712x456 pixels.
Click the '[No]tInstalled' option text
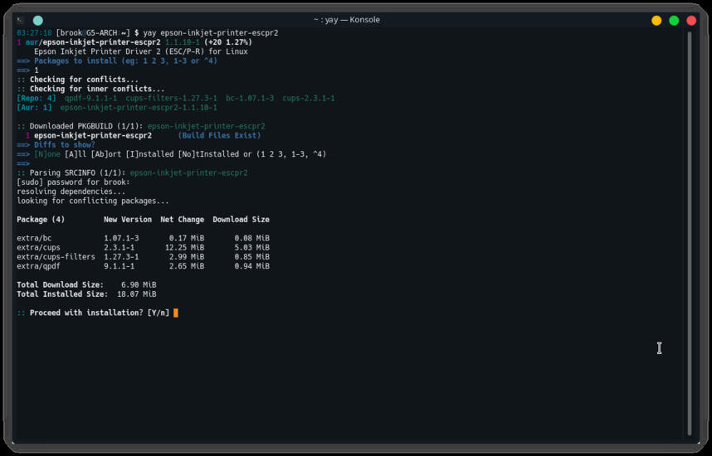(x=208, y=154)
